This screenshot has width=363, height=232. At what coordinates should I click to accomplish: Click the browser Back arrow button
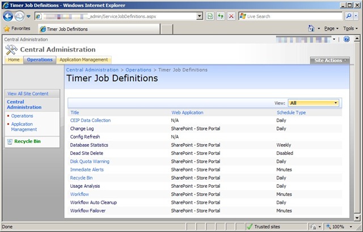click(x=8, y=16)
